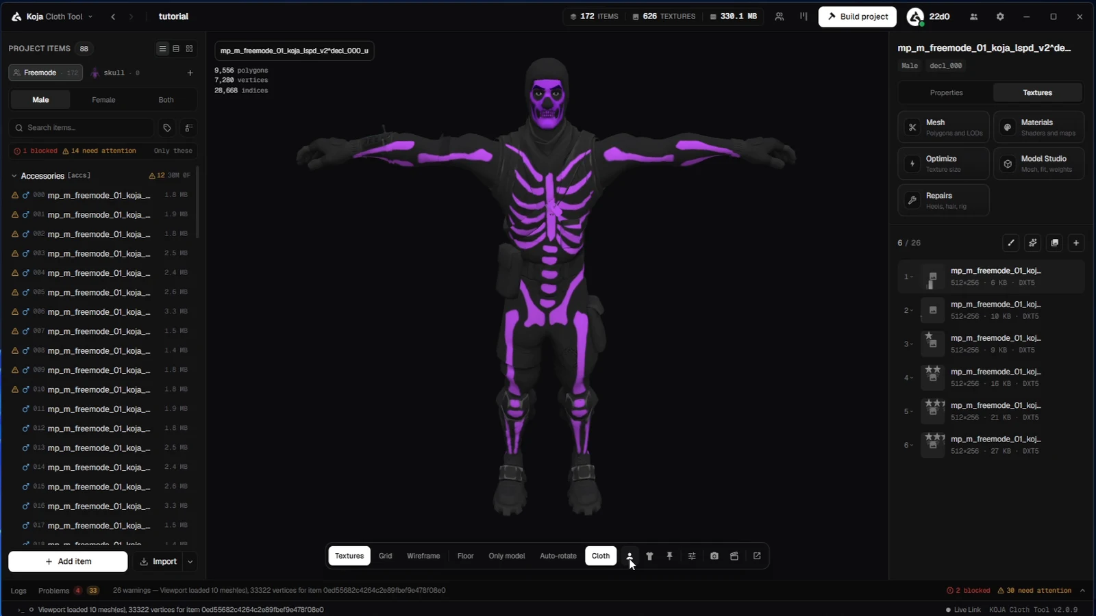
Task: Toggle Textures display in viewport
Action: (349, 556)
